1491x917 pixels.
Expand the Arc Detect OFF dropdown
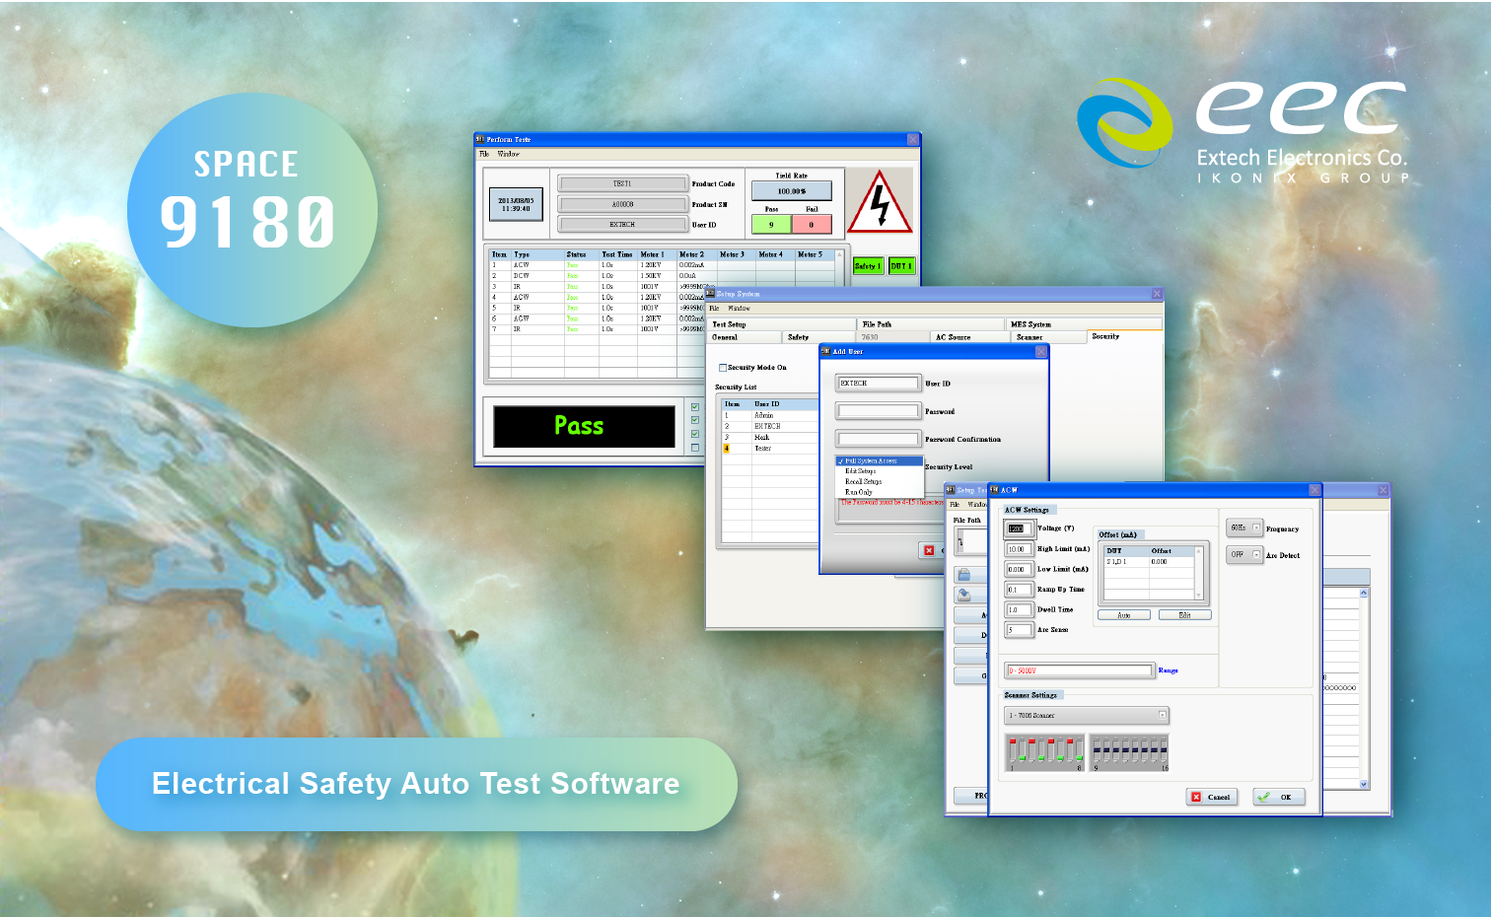click(1244, 555)
